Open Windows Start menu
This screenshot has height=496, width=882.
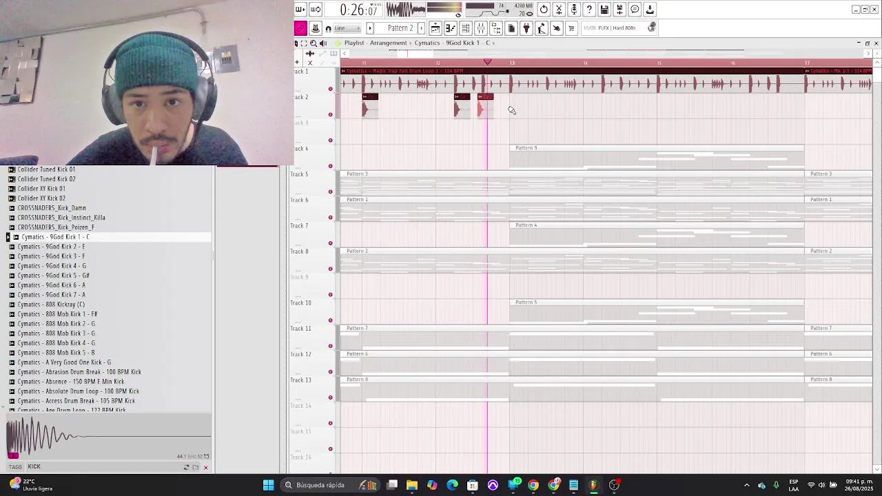click(x=268, y=485)
